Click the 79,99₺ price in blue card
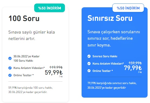Viewport: 150px width, 103px height. tap(133, 68)
